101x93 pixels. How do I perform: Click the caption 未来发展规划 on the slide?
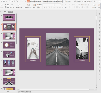82,61
